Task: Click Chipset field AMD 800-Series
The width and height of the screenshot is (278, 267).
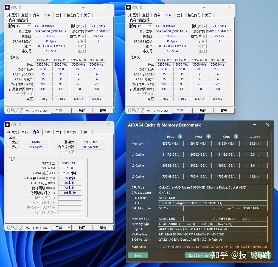Action: (213, 229)
